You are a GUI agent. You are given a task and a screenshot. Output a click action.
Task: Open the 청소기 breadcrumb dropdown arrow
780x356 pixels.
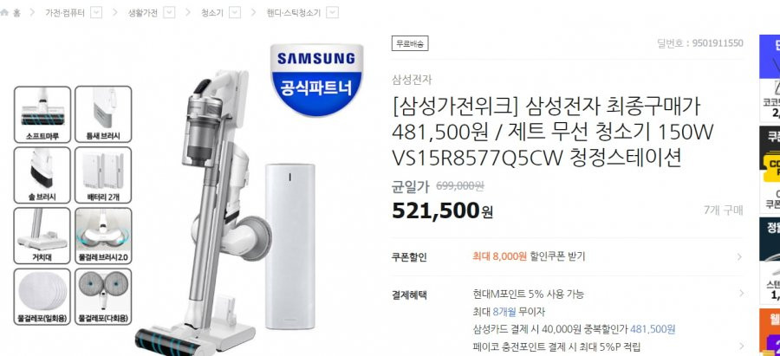click(235, 13)
